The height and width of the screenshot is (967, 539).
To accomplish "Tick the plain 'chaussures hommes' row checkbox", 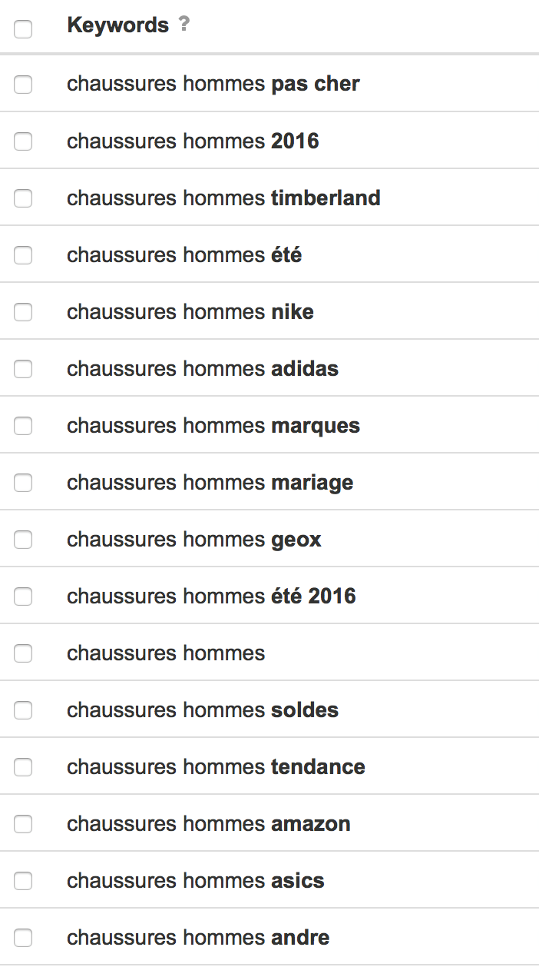I will 23,653.
